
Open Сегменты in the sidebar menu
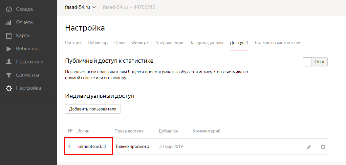coord(28,75)
